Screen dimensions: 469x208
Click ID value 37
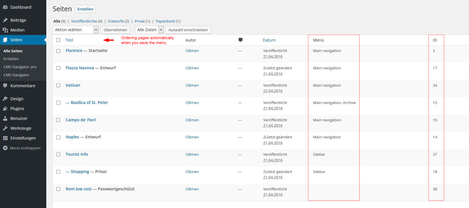[435, 155]
